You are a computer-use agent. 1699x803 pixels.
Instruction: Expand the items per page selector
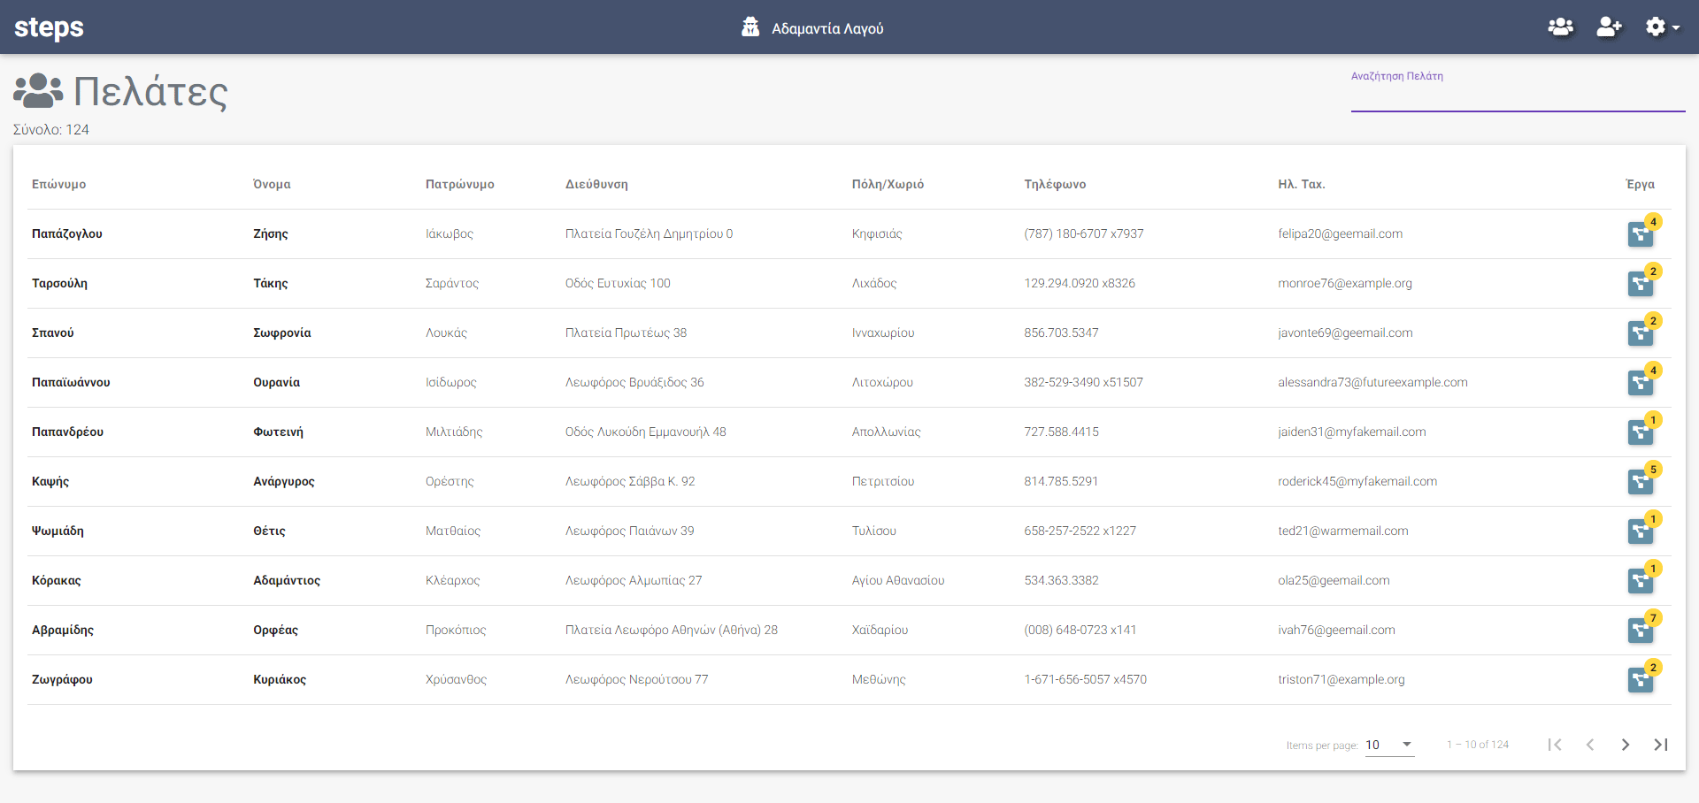click(x=1389, y=745)
